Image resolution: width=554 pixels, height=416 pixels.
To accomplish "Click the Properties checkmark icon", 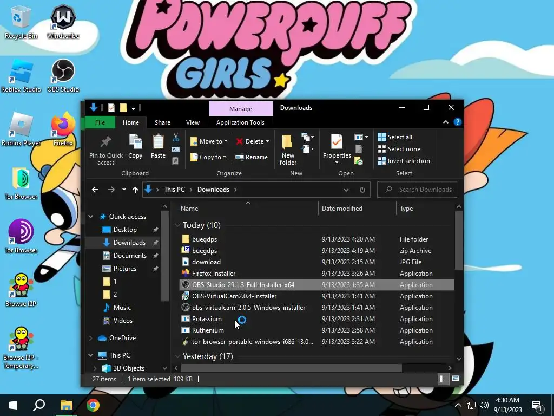I will [337, 142].
